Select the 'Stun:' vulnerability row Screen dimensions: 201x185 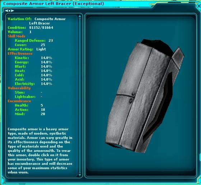[29, 92]
